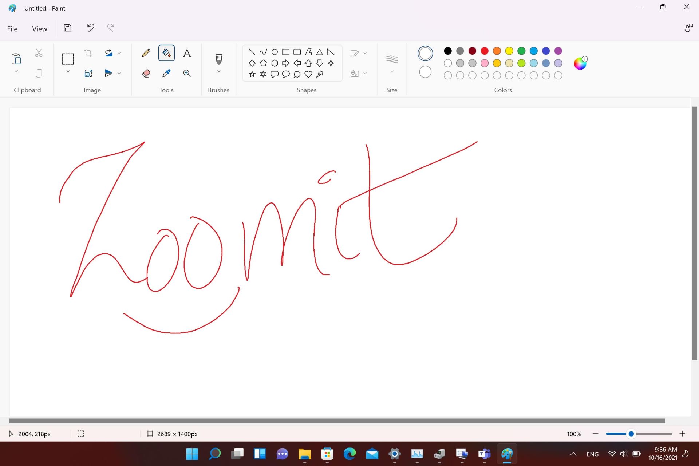The image size is (699, 466).
Task: Select the Color picker eyedropper tool
Action: [166, 74]
